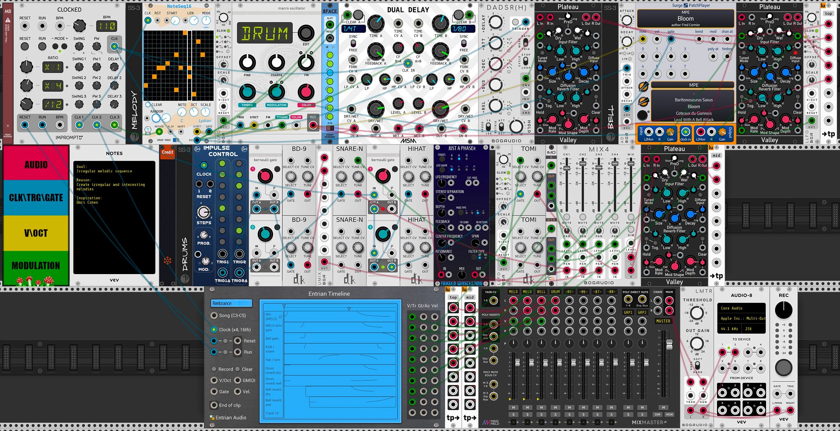Mute CH1 on the MIX4 module
This screenshot has height=431, width=840.
pyautogui.click(x=567, y=217)
